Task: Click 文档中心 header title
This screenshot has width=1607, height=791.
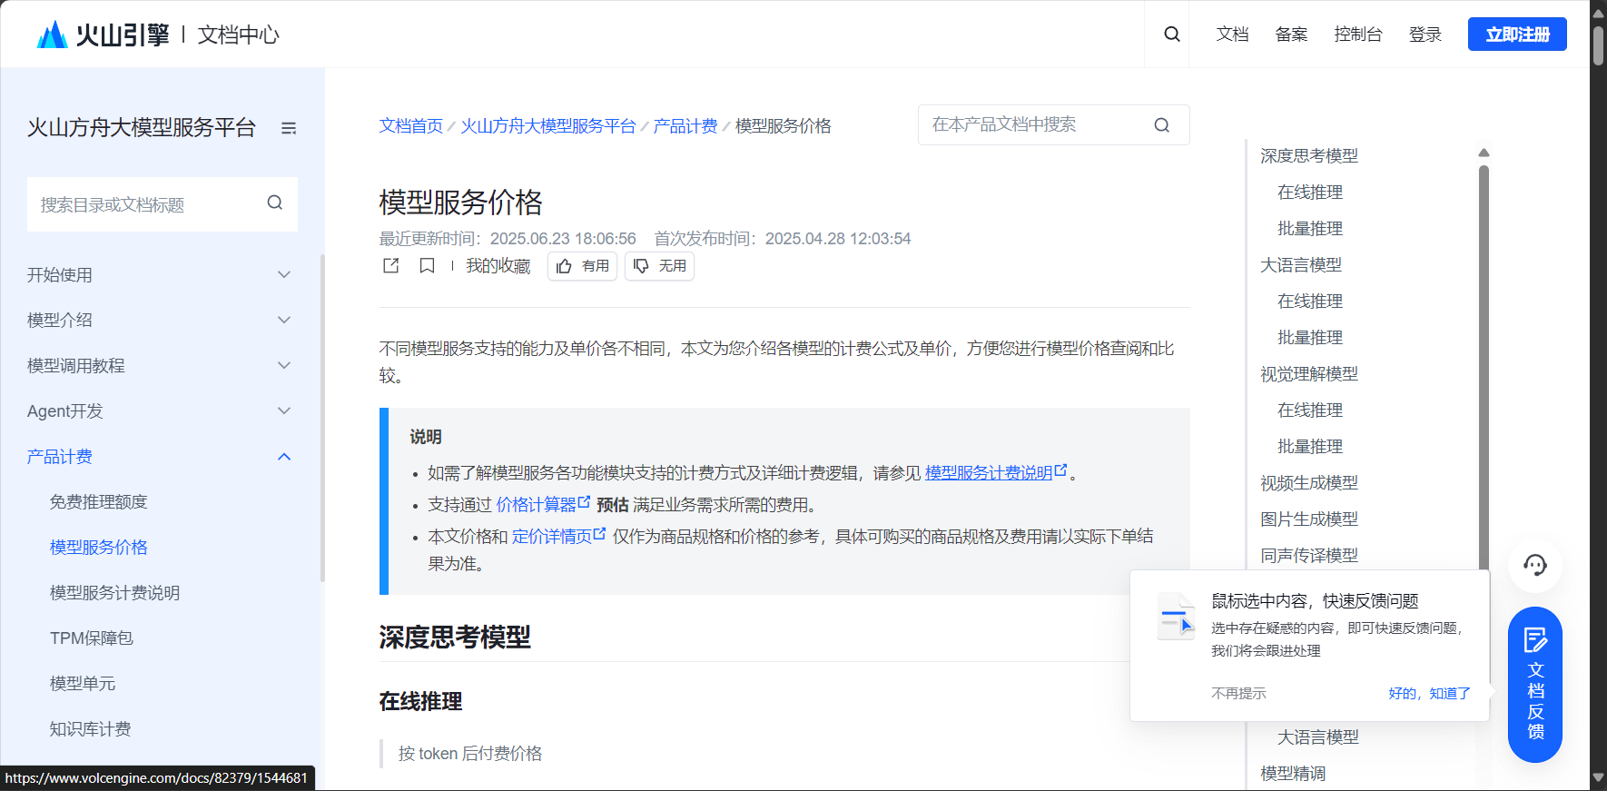Action: point(238,35)
